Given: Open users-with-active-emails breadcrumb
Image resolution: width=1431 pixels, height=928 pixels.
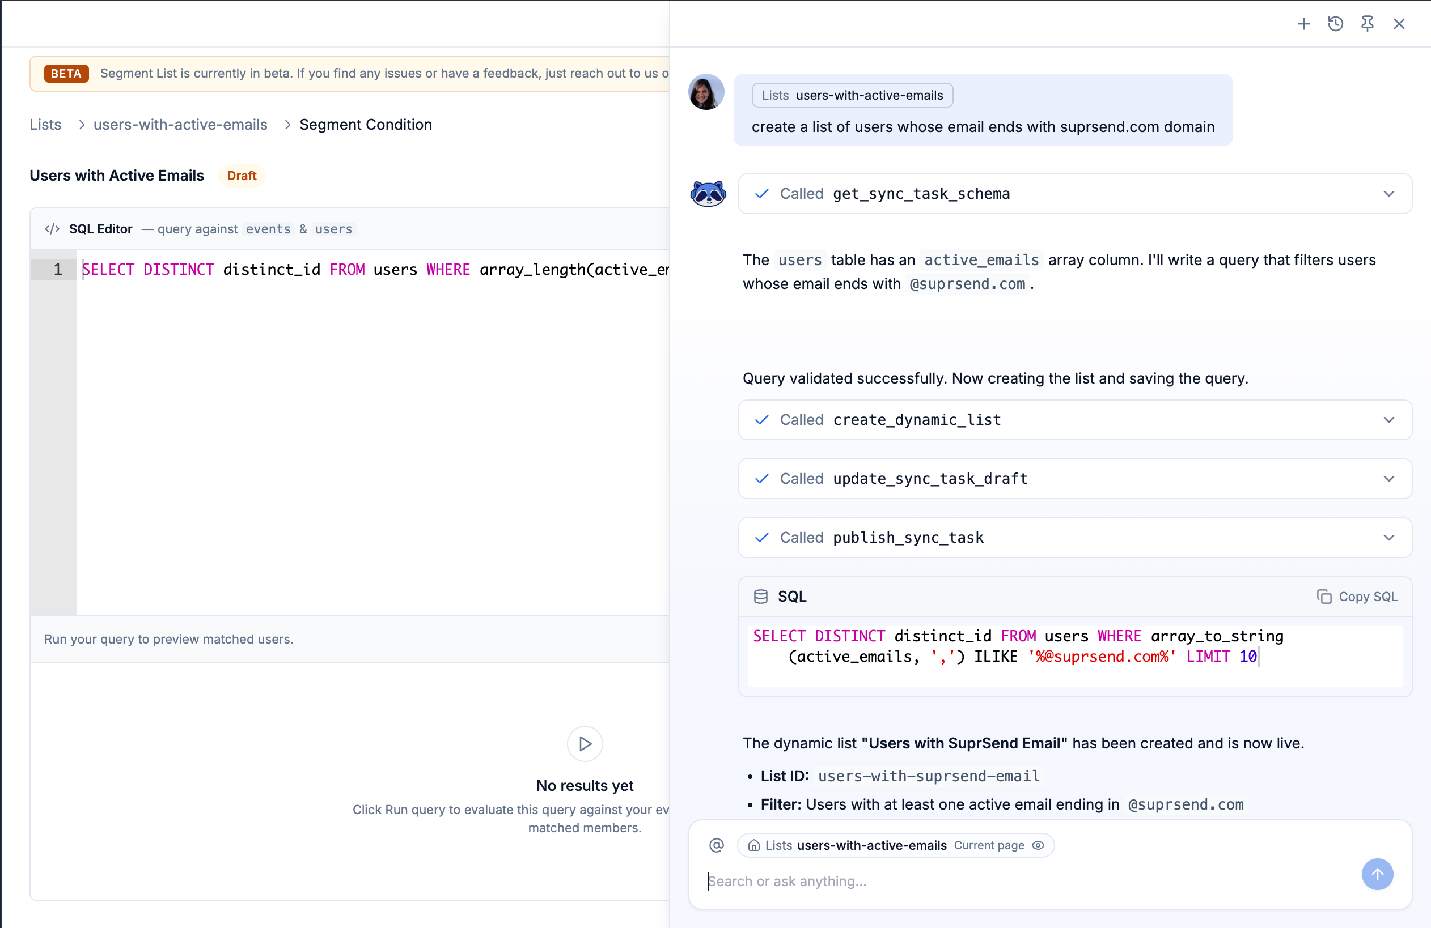Looking at the screenshot, I should [x=180, y=124].
